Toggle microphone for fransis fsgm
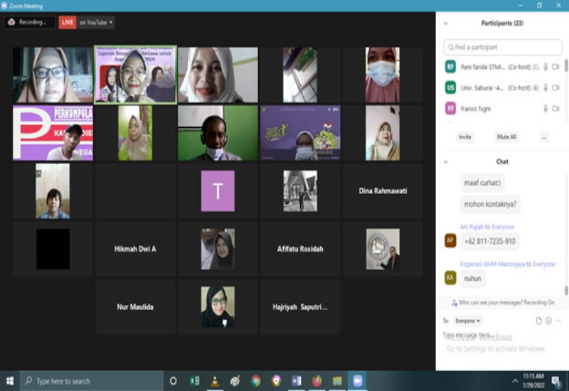The image size is (569, 391). 546,109
